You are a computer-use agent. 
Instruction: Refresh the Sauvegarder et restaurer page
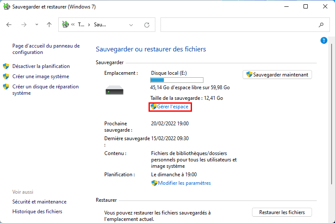point(147,25)
